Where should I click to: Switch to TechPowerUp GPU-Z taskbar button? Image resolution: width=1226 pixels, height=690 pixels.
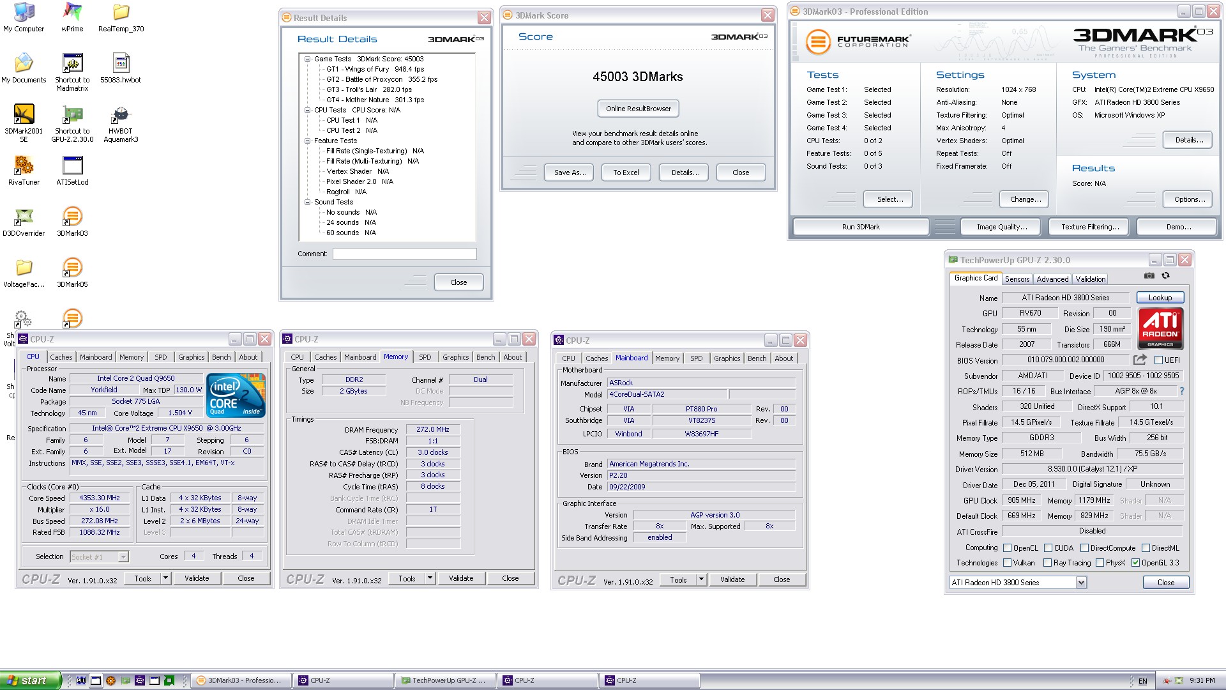(x=444, y=680)
